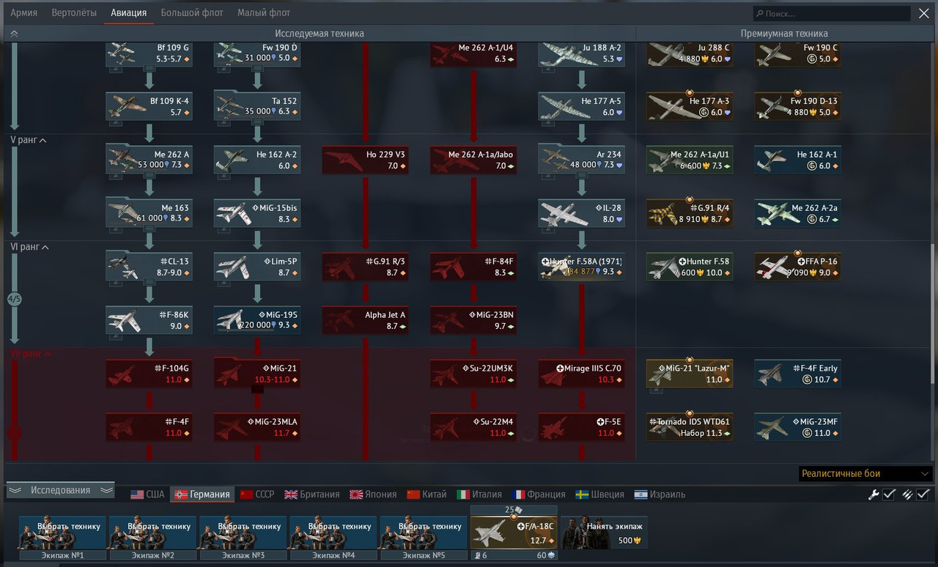This screenshot has width=938, height=567.
Task: Switch to the Малый флот tab
Action: click(x=264, y=12)
